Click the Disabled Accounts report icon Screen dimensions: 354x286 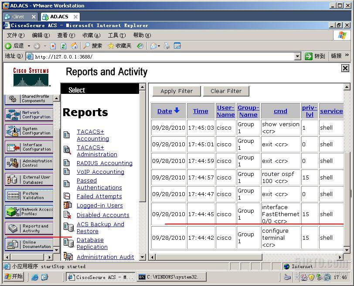coord(67,214)
